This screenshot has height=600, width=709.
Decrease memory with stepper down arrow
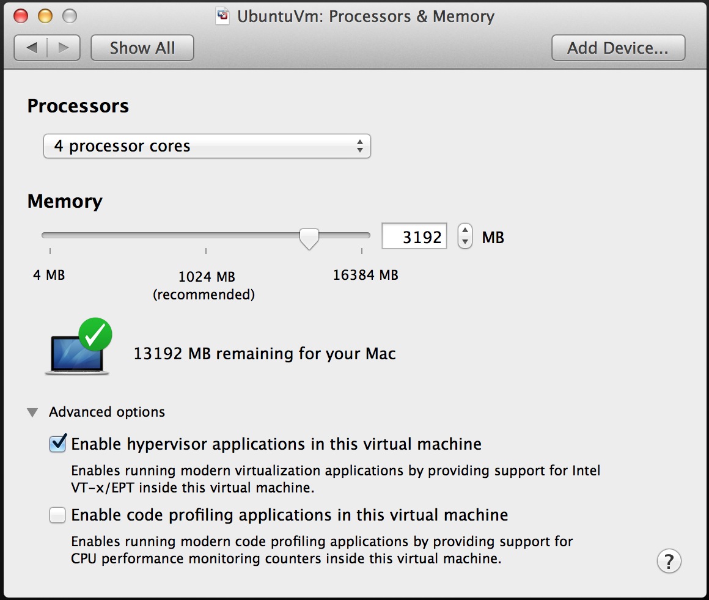click(x=465, y=242)
